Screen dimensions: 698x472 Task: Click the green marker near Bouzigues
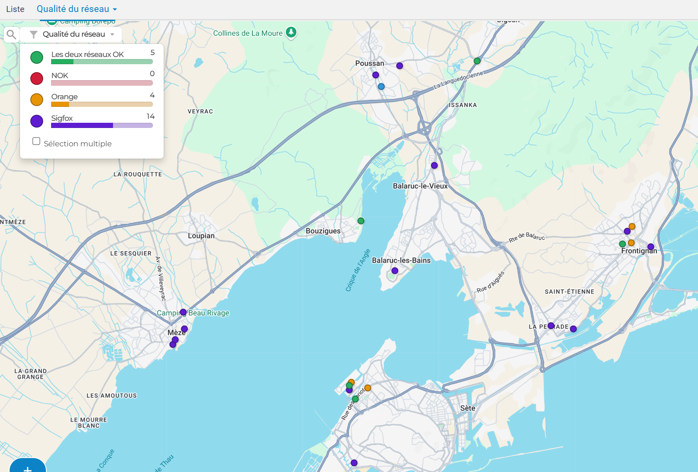361,221
